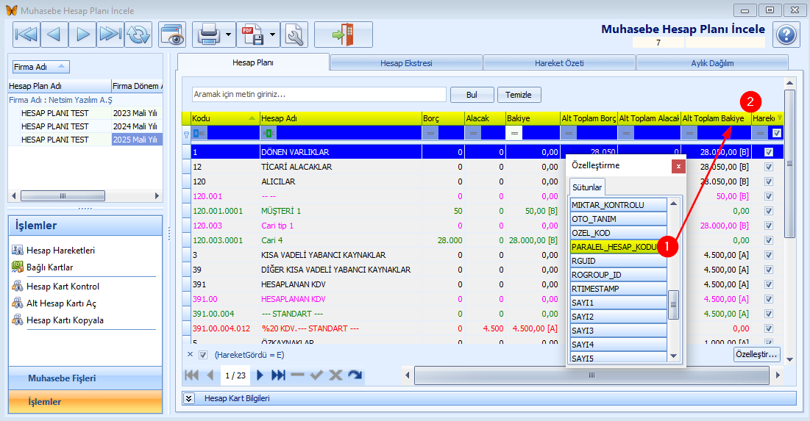Open help with the question mark icon
The image size is (810, 421).
[786, 35]
